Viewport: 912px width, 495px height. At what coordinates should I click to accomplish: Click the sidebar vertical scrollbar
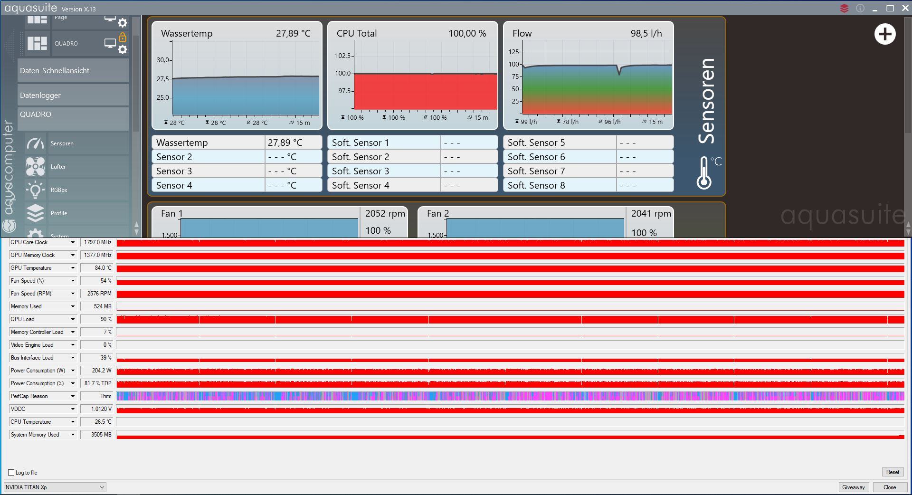point(136,83)
